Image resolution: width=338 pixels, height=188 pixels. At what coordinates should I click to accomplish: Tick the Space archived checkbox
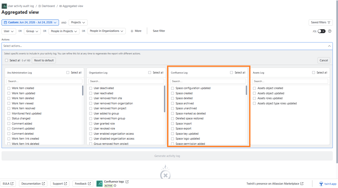point(173,104)
